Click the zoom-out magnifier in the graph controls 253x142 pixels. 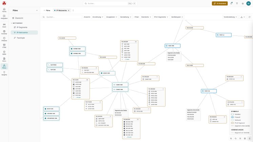(236, 139)
